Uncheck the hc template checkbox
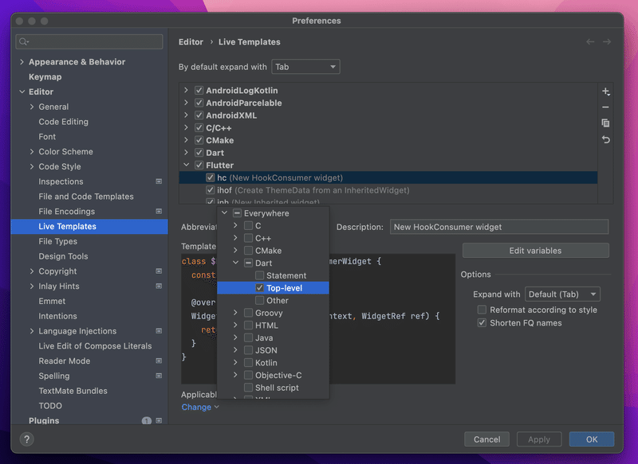This screenshot has width=638, height=464. coord(210,177)
